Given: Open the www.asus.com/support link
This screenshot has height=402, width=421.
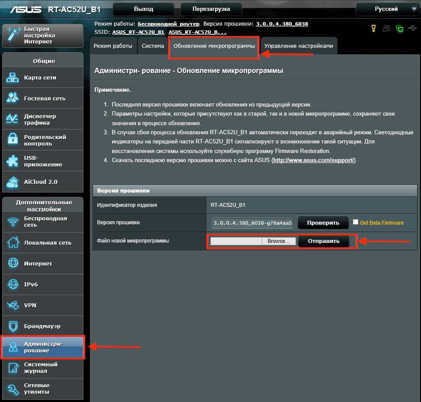Looking at the screenshot, I should click(314, 160).
